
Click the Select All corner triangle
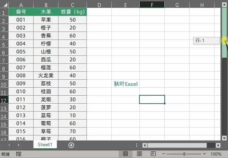pos(5,5)
